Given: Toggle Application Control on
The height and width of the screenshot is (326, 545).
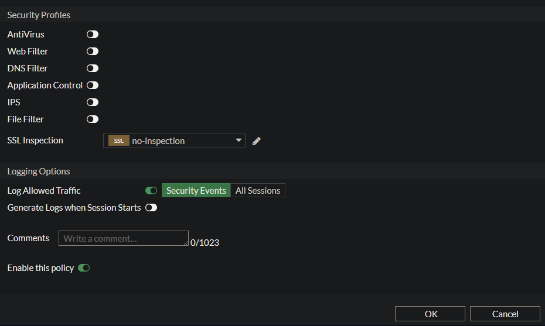Looking at the screenshot, I should pos(93,85).
